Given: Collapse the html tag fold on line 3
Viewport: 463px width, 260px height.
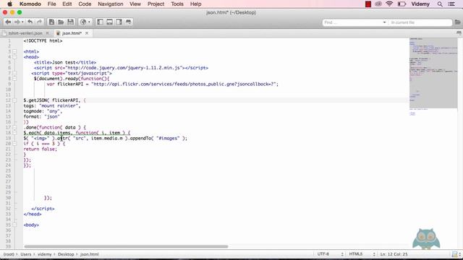Looking at the screenshot, I should 14,51.
